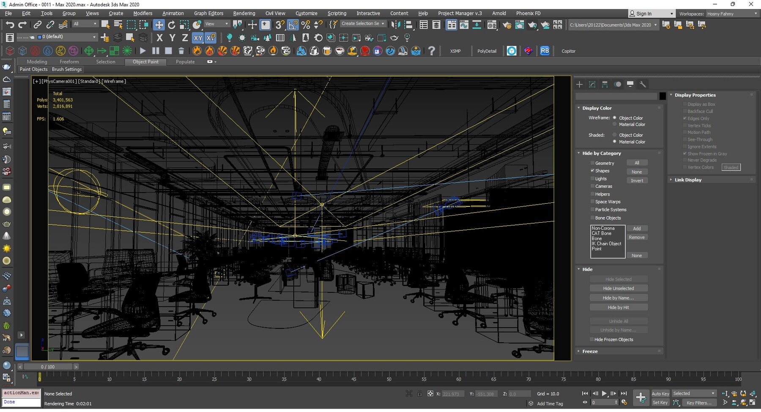Click the Hide Unselected button
This screenshot has height=412, width=761.
(618, 288)
